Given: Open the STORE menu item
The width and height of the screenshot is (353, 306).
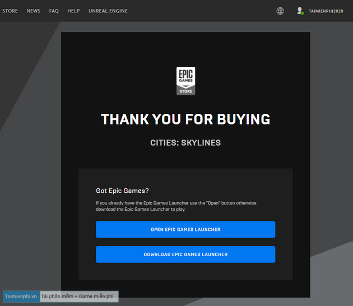Looking at the screenshot, I should [10, 11].
